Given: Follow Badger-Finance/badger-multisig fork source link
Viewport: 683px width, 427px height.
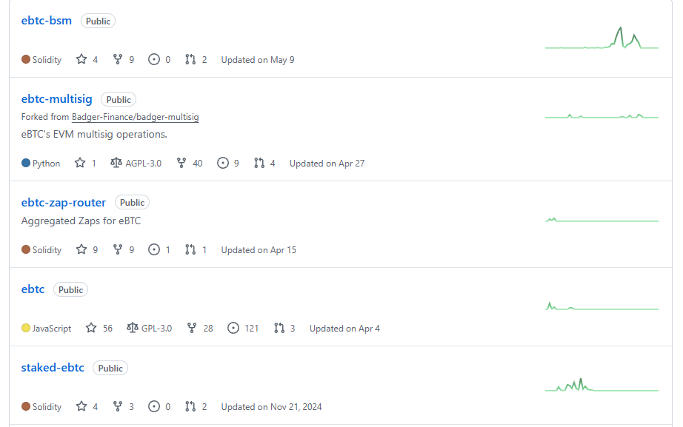Looking at the screenshot, I should [136, 117].
